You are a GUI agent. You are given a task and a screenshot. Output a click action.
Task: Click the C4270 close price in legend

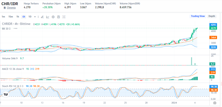coord(61,24)
